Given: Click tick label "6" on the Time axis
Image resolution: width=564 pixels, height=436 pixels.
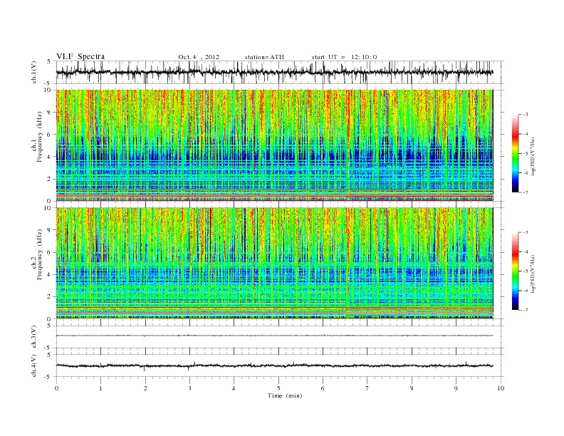Looking at the screenshot, I should (x=323, y=388).
